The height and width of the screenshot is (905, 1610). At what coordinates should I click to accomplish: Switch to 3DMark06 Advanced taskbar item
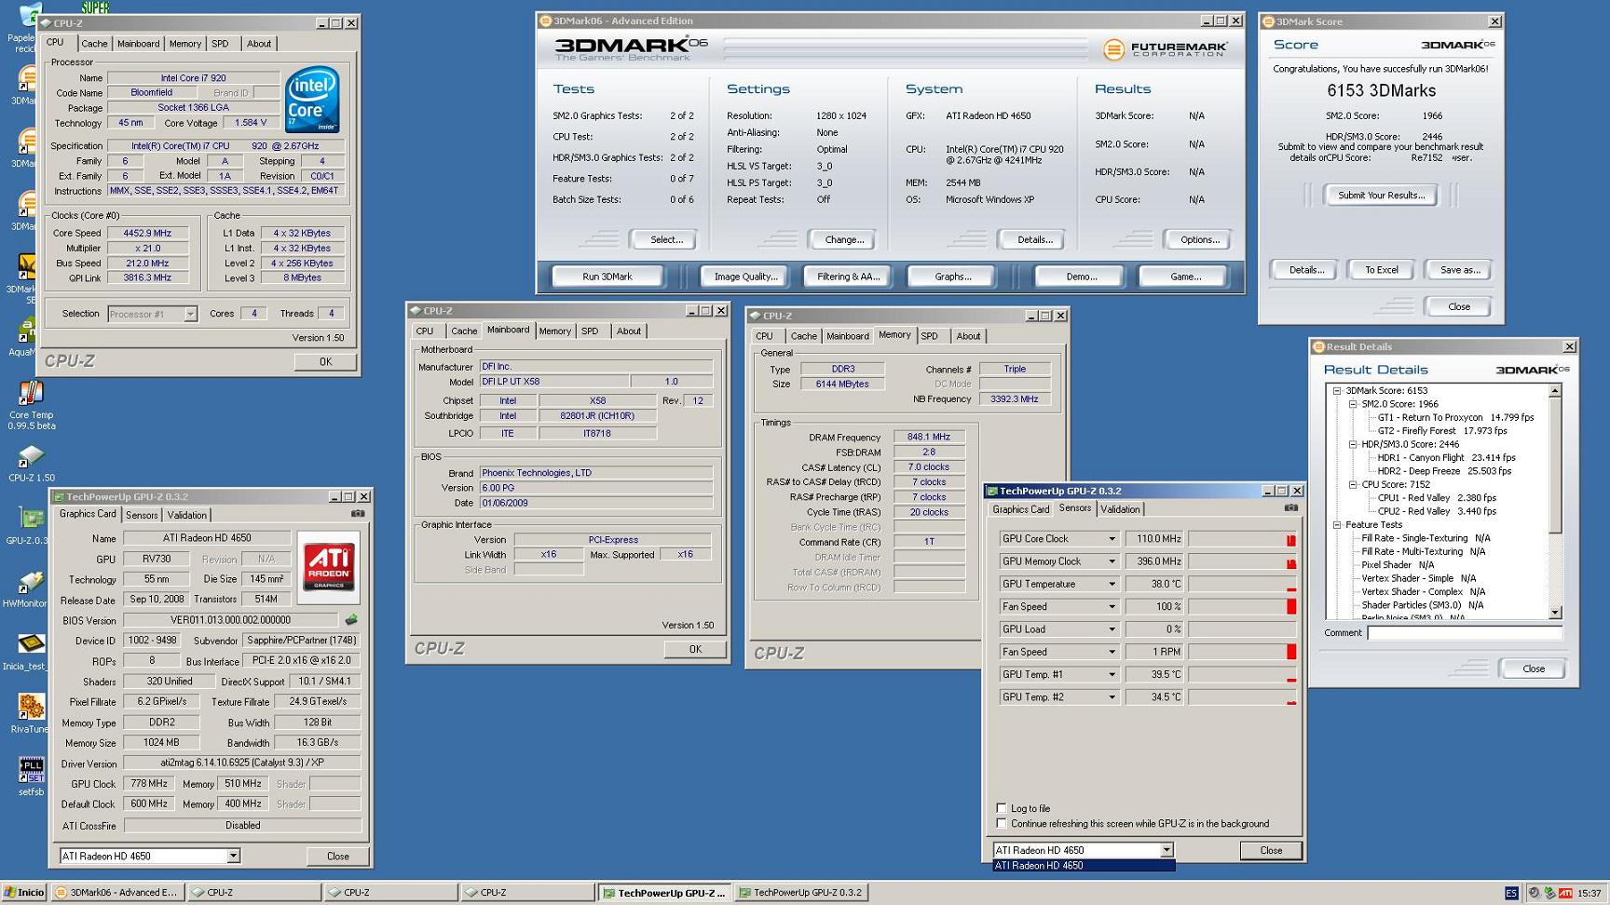[117, 892]
